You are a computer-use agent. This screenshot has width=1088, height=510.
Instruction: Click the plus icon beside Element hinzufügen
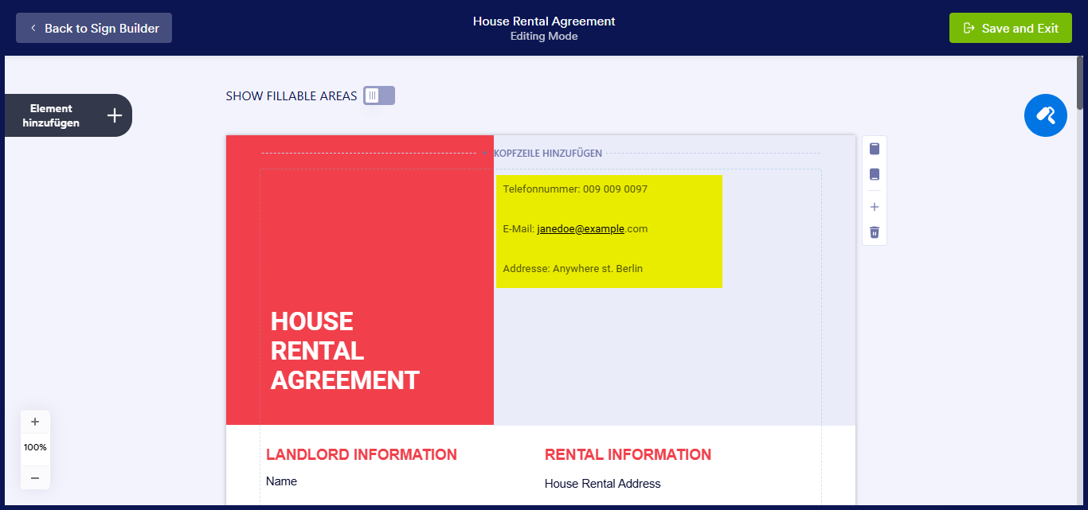(x=115, y=115)
